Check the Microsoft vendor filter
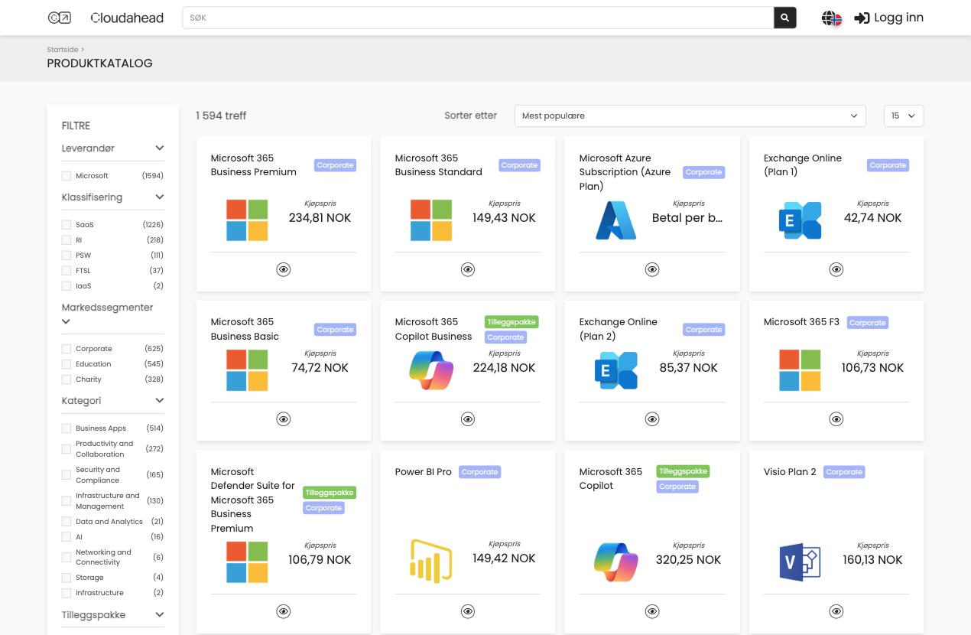 (67, 176)
